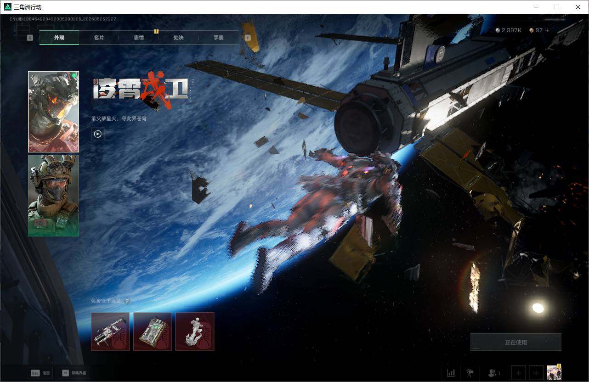Click the 凌霄戍卫 skin title

click(x=142, y=91)
